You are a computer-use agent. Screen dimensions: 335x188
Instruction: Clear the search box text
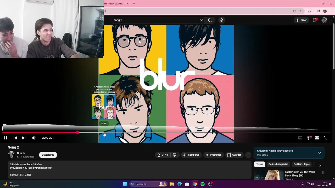pos(202,20)
